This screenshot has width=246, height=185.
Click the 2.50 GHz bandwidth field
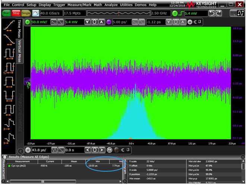(x=161, y=13)
